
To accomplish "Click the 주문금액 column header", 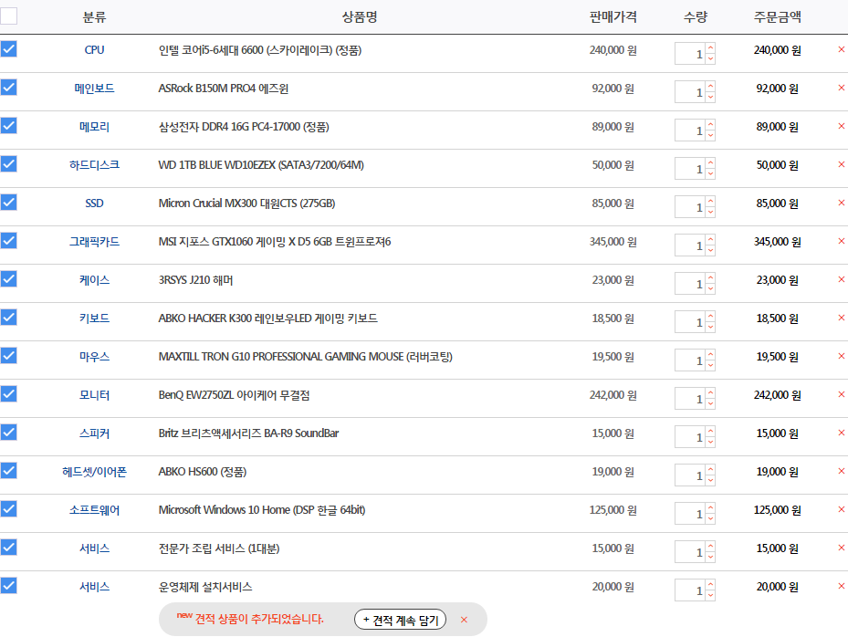I will point(777,16).
